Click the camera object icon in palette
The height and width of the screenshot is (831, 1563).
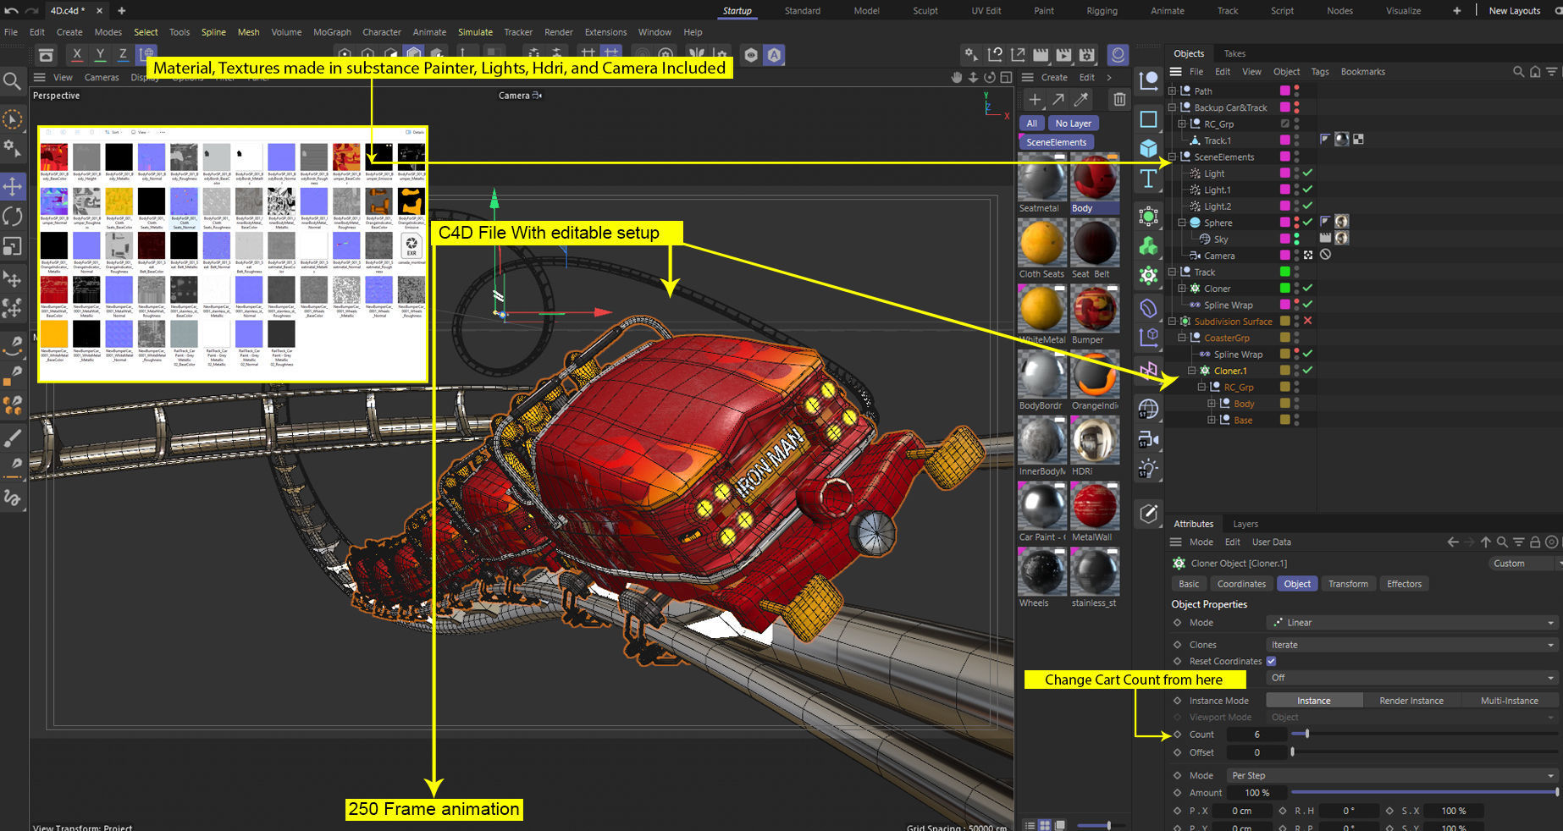pos(1149,440)
